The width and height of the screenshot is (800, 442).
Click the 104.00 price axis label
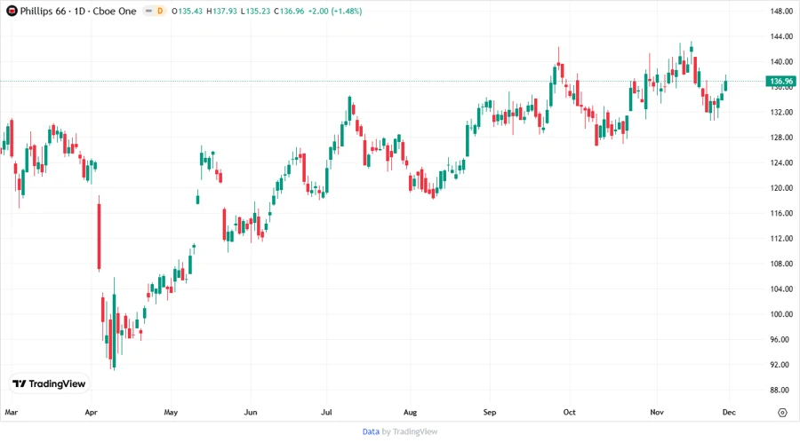tap(781, 288)
